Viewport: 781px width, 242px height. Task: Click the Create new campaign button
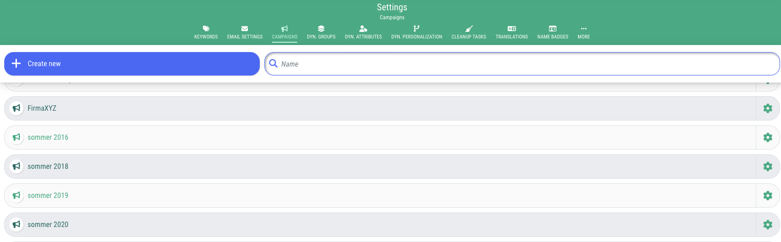pos(132,64)
